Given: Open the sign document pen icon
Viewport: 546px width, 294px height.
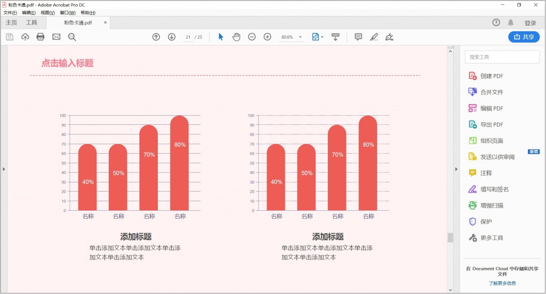Looking at the screenshot, I should coord(389,37).
